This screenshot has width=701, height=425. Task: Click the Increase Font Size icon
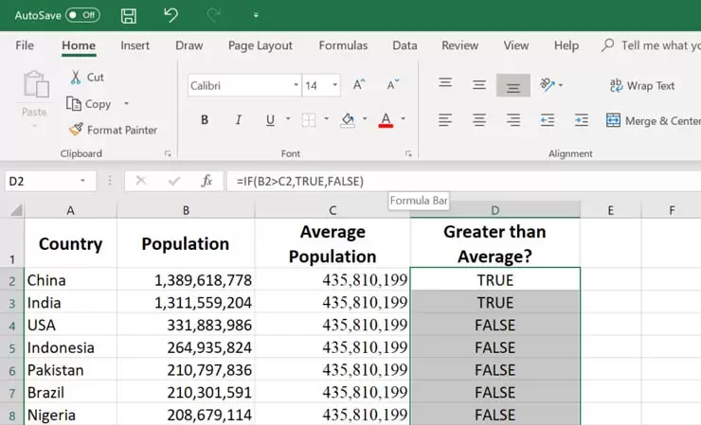point(359,85)
